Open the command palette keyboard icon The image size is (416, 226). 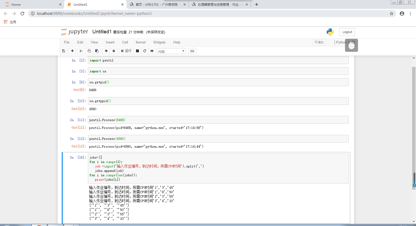coord(192,51)
